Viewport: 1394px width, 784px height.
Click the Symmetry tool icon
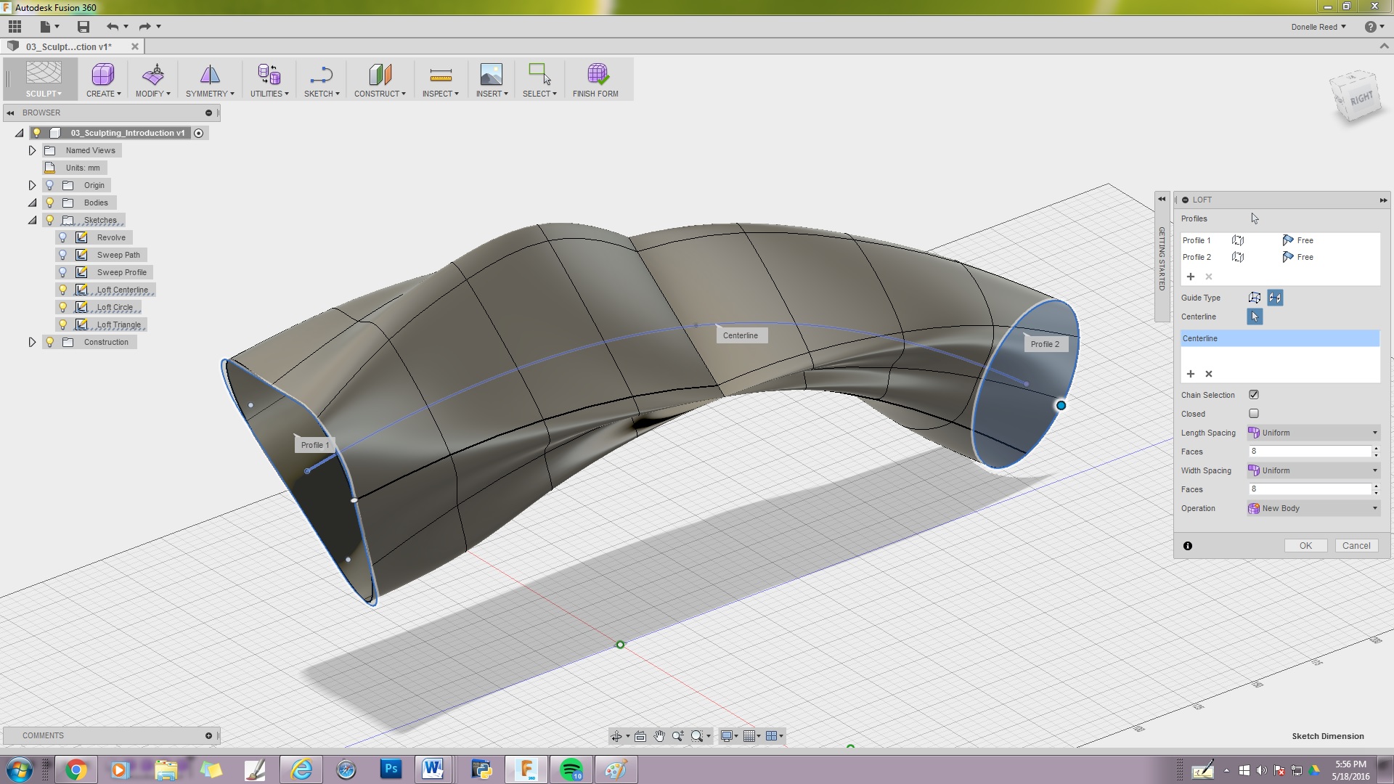[210, 74]
